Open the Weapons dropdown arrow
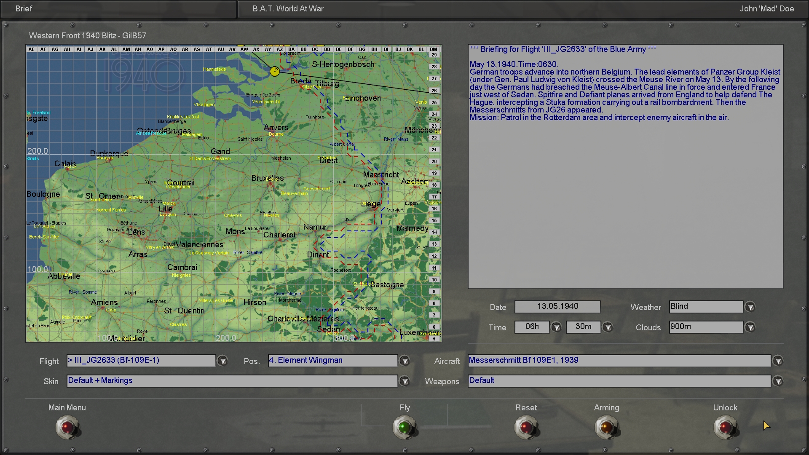Image resolution: width=809 pixels, height=455 pixels. tap(778, 381)
